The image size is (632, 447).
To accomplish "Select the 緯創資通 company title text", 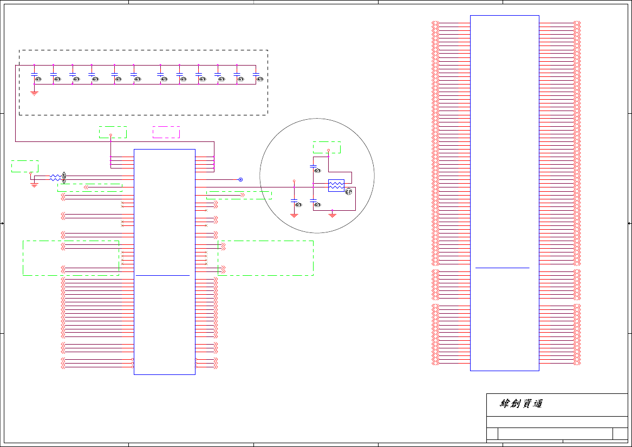I will pos(521,404).
